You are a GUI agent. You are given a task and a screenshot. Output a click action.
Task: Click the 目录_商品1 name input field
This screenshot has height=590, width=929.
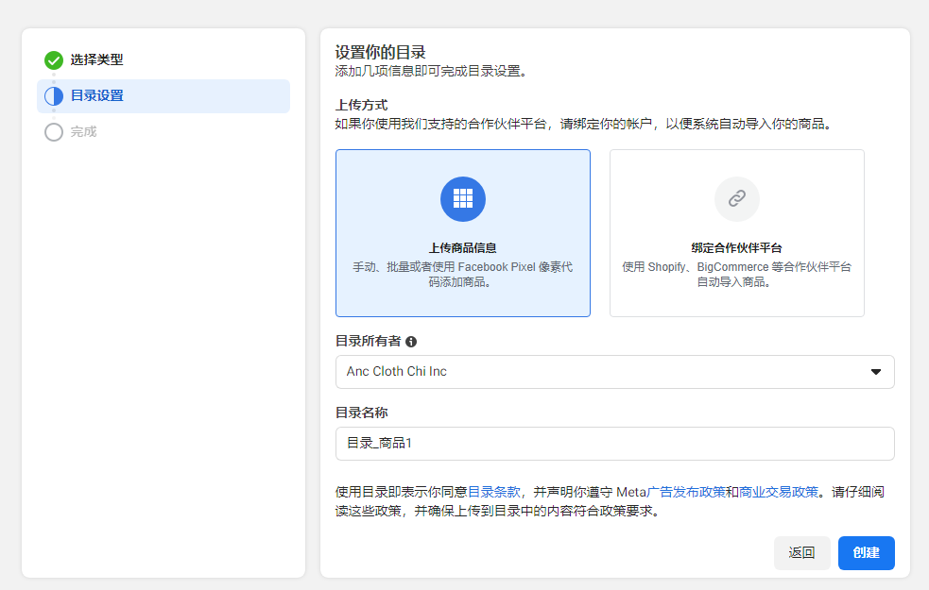(x=615, y=444)
